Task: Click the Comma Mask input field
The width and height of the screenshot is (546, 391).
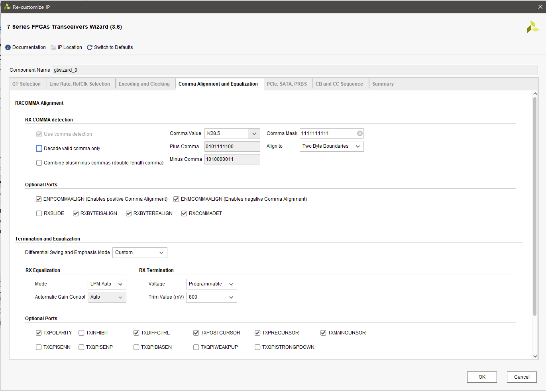Action: (x=332, y=133)
